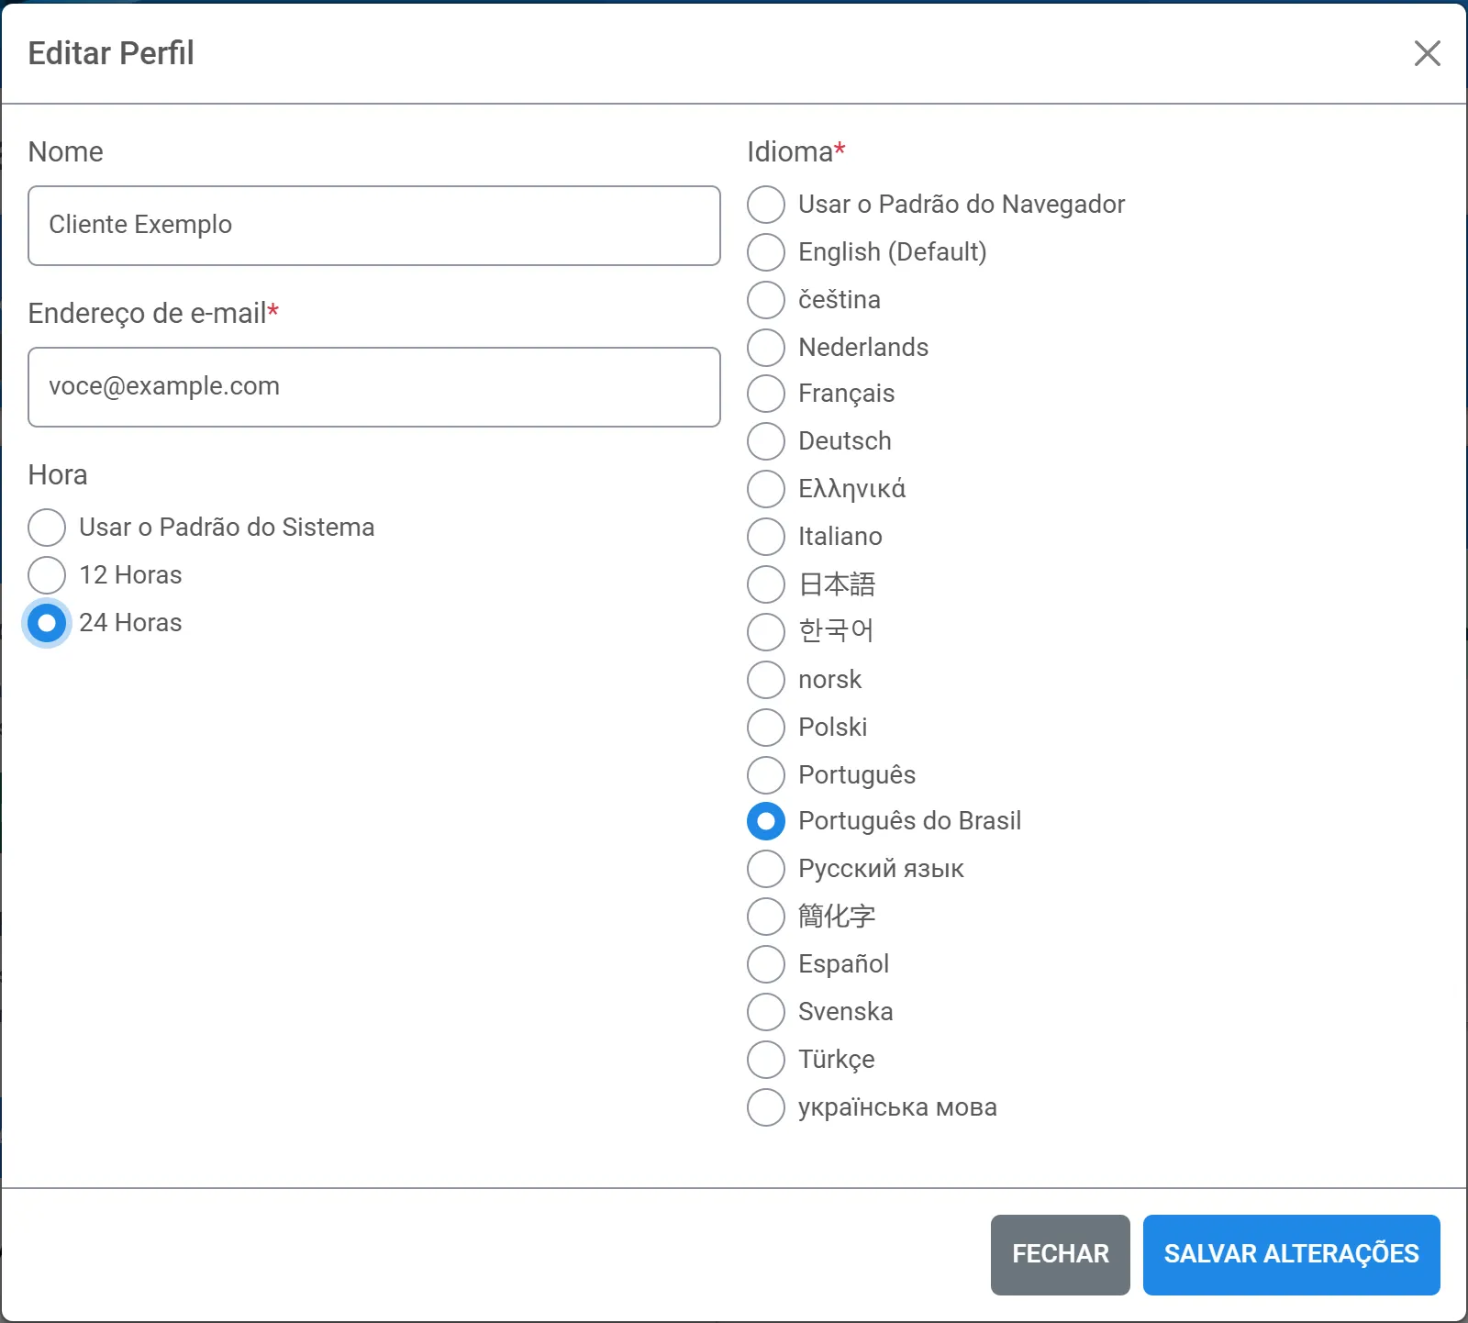
Task: Select the 24 Horas radio option
Action: pos(47,623)
